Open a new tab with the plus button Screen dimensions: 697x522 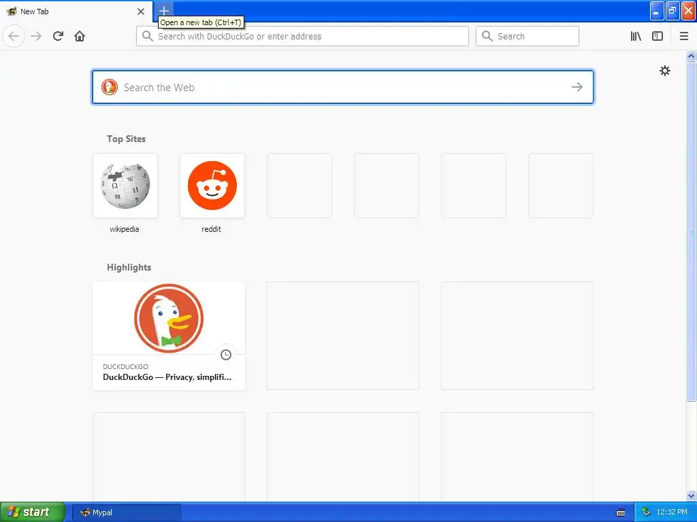163,11
